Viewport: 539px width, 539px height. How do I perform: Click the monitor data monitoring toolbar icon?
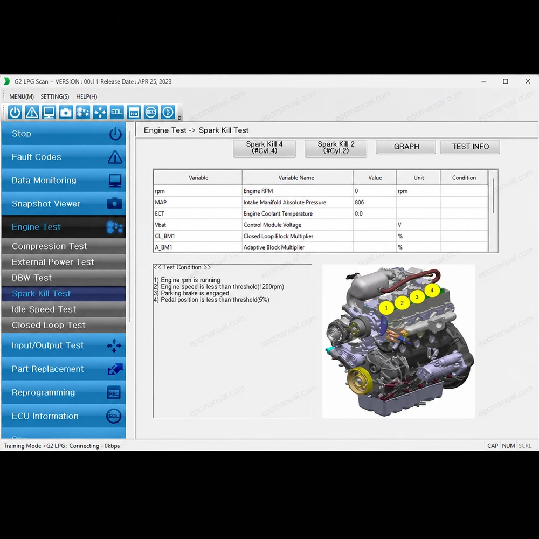[x=49, y=113]
